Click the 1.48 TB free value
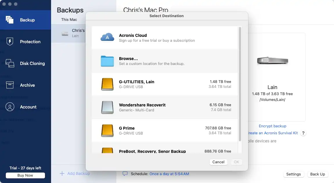 coord(220,82)
